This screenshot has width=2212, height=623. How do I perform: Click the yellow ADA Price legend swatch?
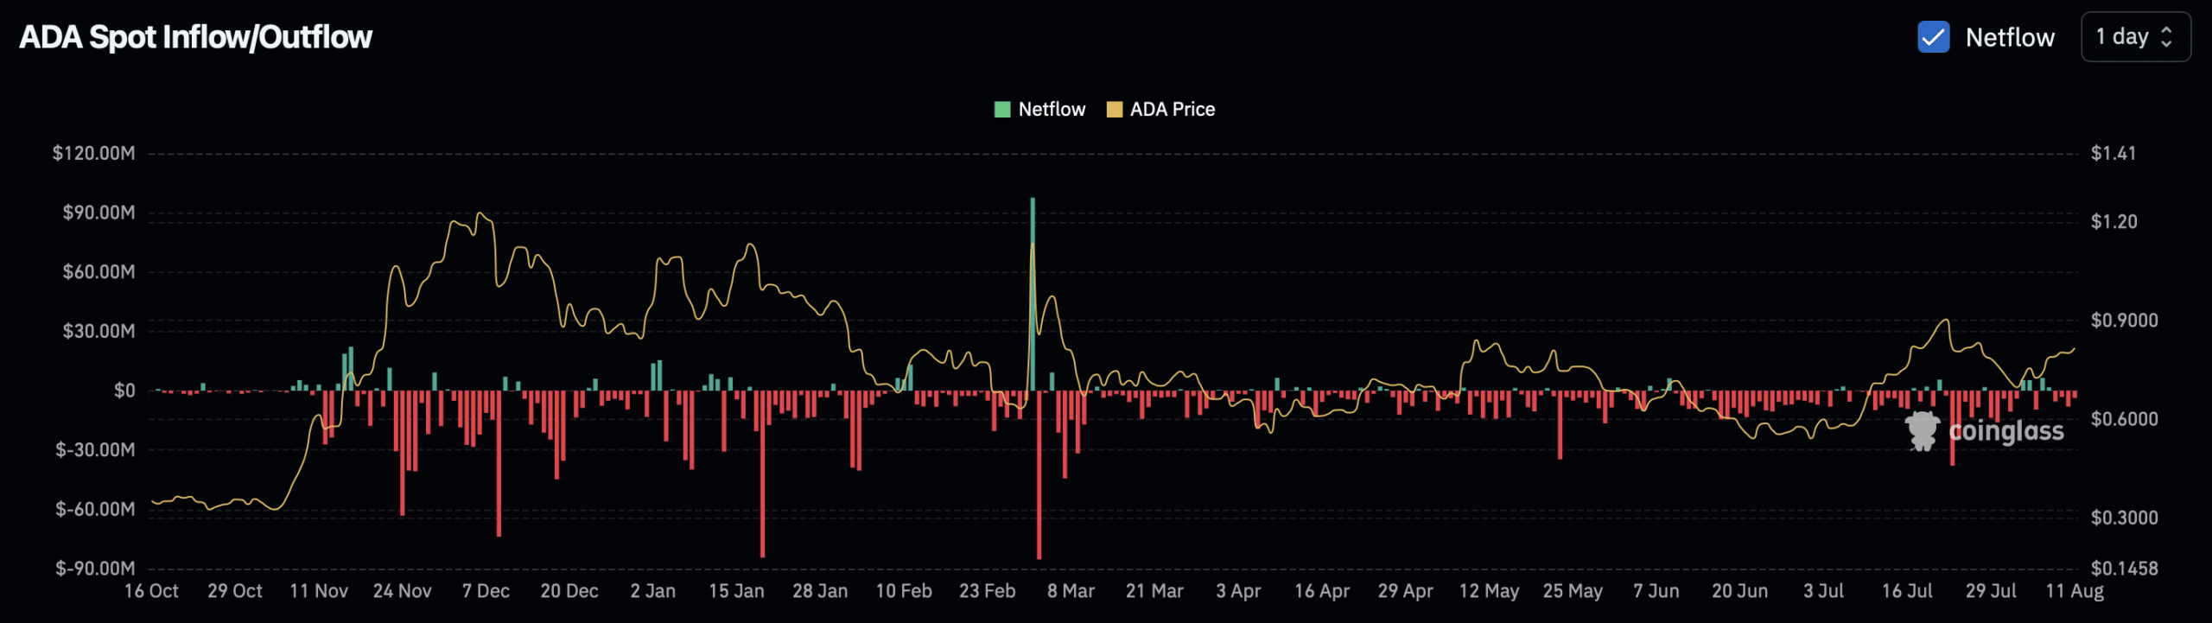[x=1114, y=110]
